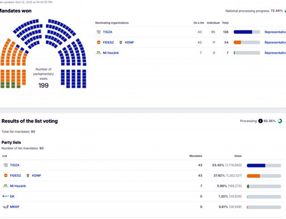This screenshot has width=286, height=219.
Task: Open the MKKP link in party lists
Action: click(15, 207)
